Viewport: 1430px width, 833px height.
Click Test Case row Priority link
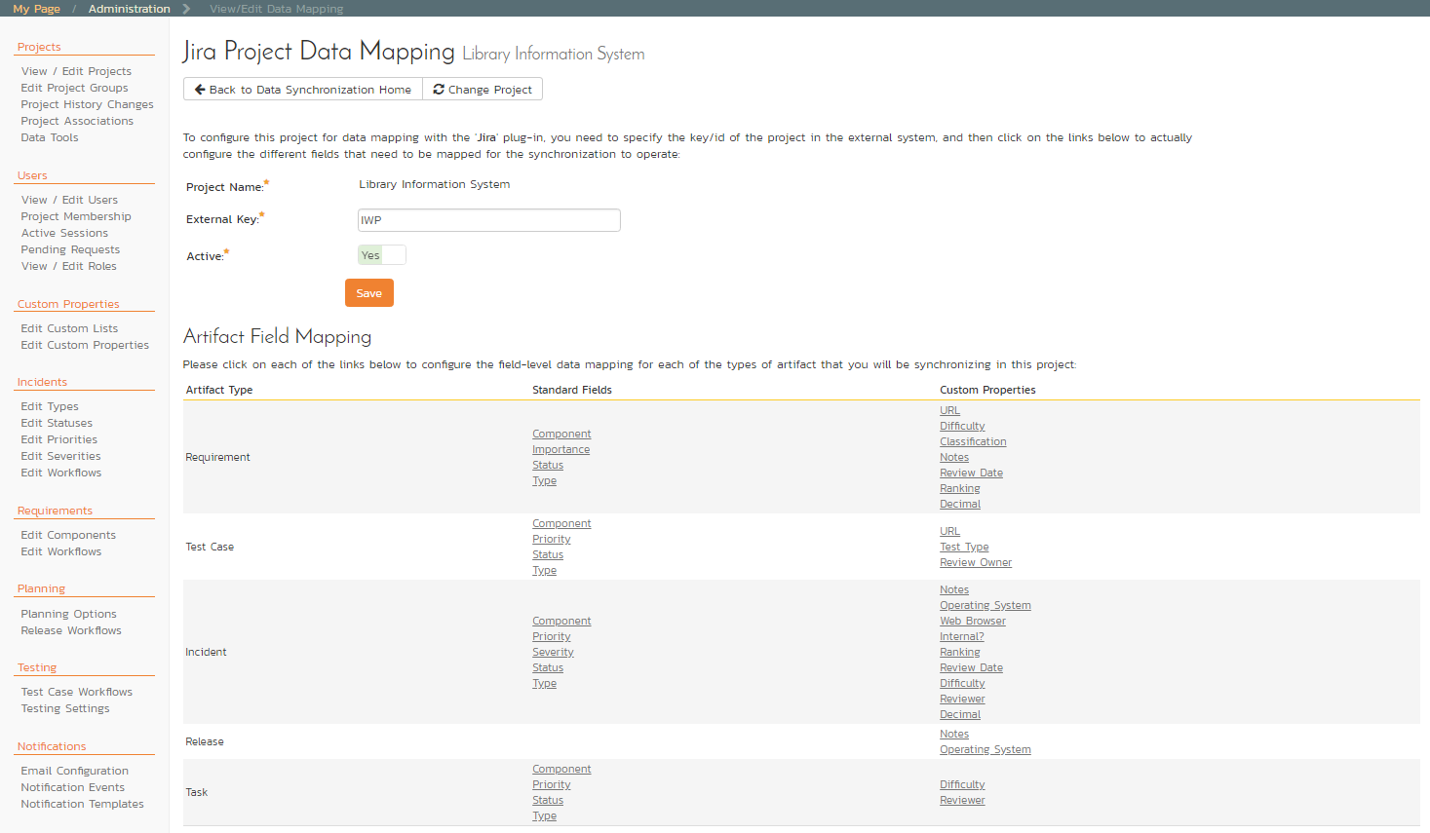click(552, 539)
